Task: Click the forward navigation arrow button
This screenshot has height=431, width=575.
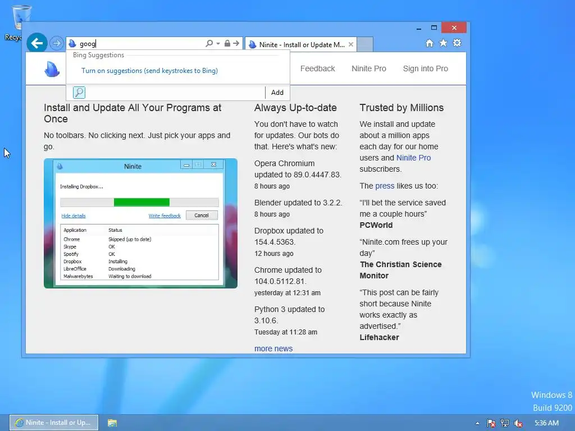Action: click(56, 43)
